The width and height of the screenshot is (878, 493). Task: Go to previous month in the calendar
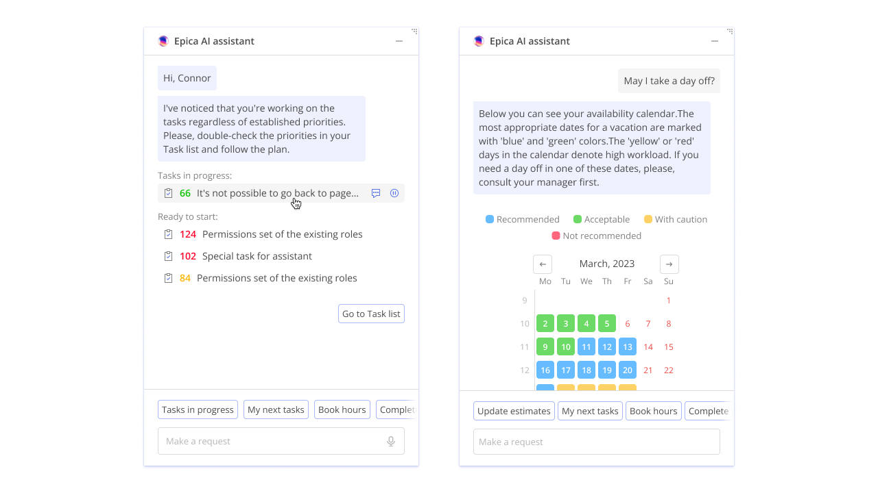click(543, 264)
